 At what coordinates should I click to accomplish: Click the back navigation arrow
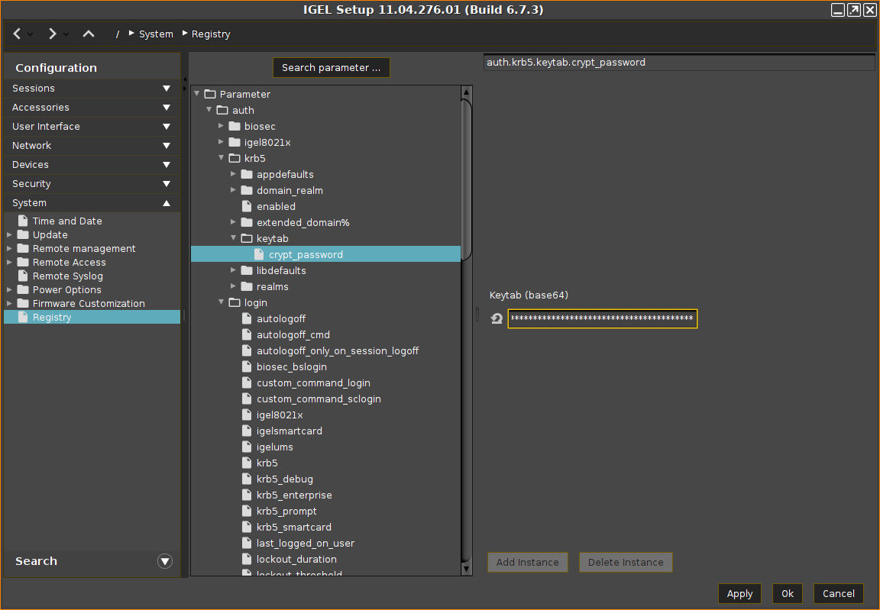18,34
